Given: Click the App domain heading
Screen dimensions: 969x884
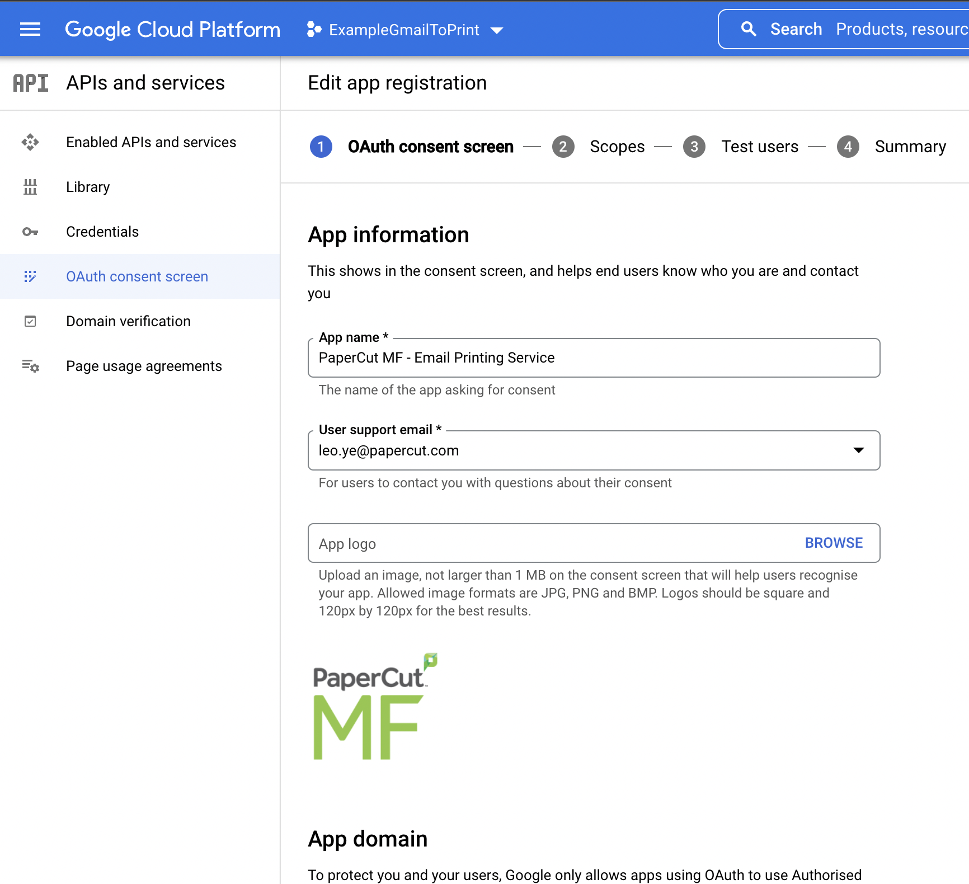Looking at the screenshot, I should click(x=368, y=839).
